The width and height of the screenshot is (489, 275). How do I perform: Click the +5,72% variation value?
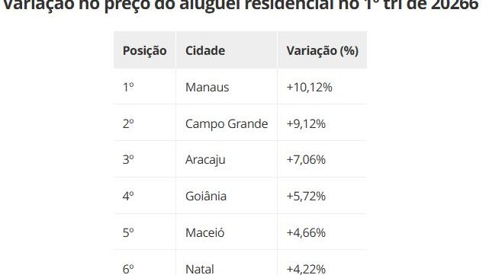click(306, 197)
